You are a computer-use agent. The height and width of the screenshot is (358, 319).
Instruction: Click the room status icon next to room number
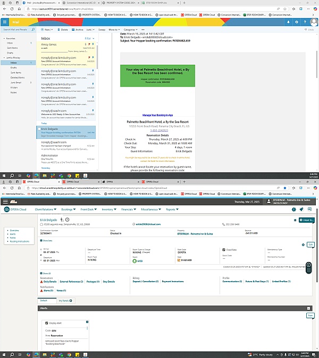pos(135,261)
